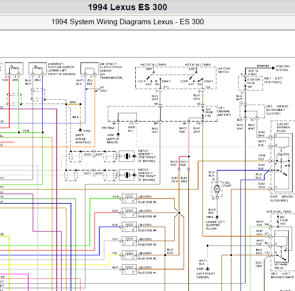The image size is (295, 291).
Task: Click the 'FUEL PUMP' label
Action: pyautogui.click(x=227, y=184)
